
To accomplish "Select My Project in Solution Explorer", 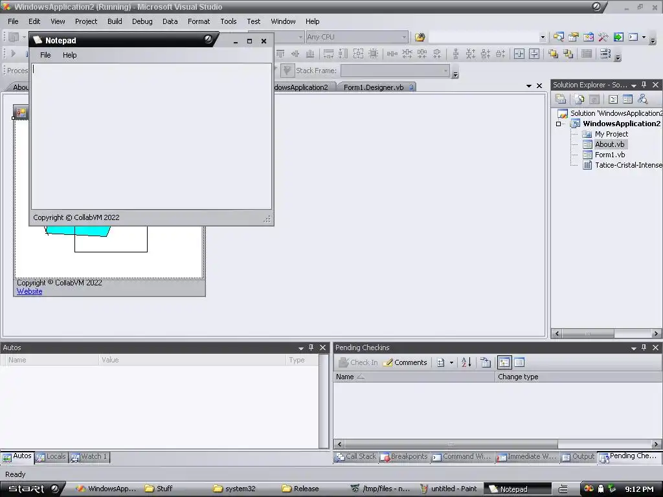I will tap(611, 134).
